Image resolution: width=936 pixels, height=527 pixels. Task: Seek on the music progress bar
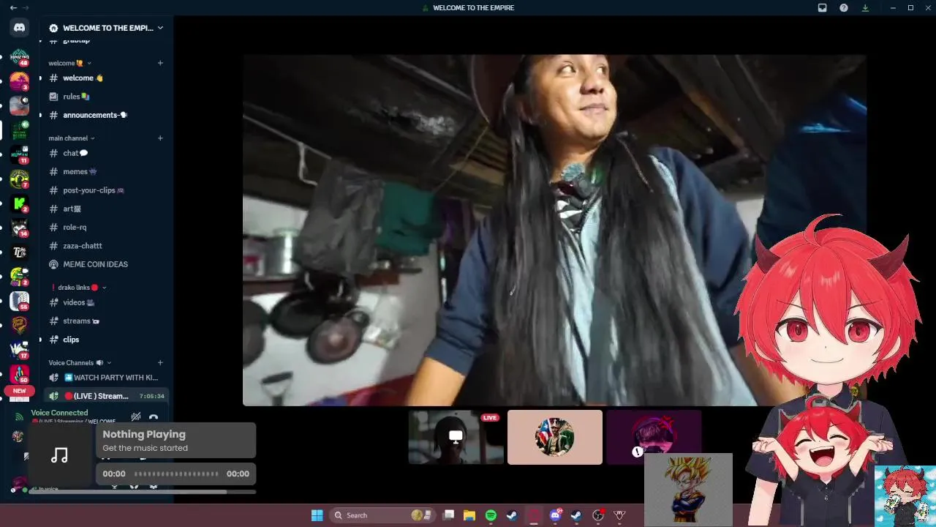(176, 474)
